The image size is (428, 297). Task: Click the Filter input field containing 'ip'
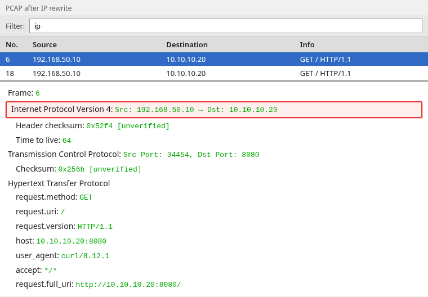226,26
